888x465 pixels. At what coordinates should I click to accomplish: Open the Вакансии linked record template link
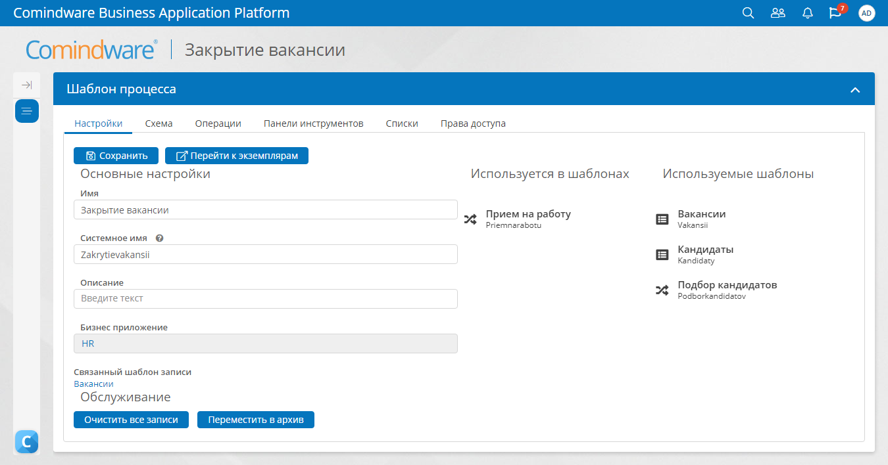tap(93, 384)
